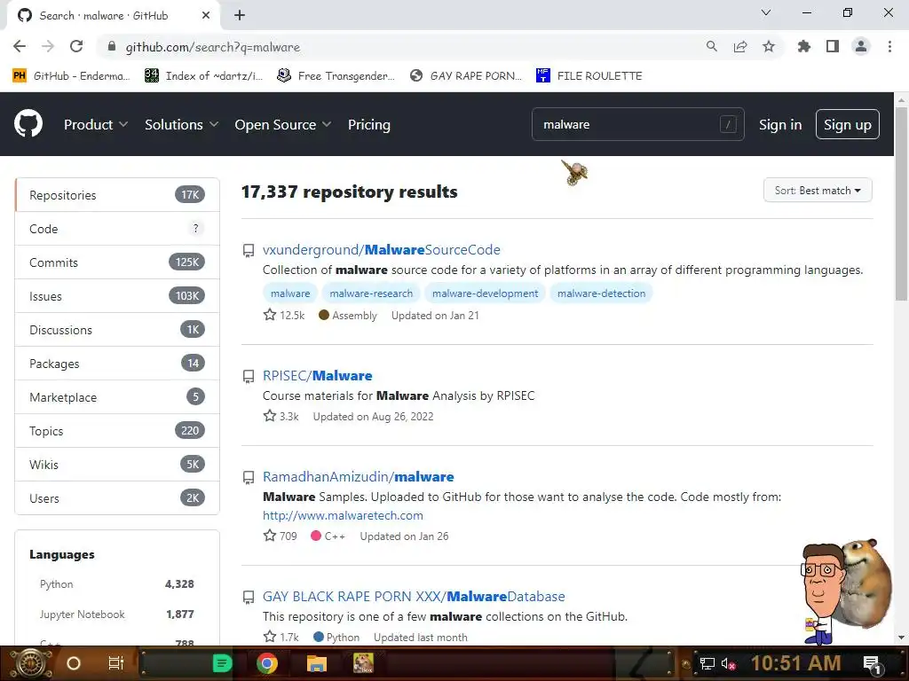Filter by Jupyter Notebook language
The image size is (909, 681).
click(x=116, y=614)
